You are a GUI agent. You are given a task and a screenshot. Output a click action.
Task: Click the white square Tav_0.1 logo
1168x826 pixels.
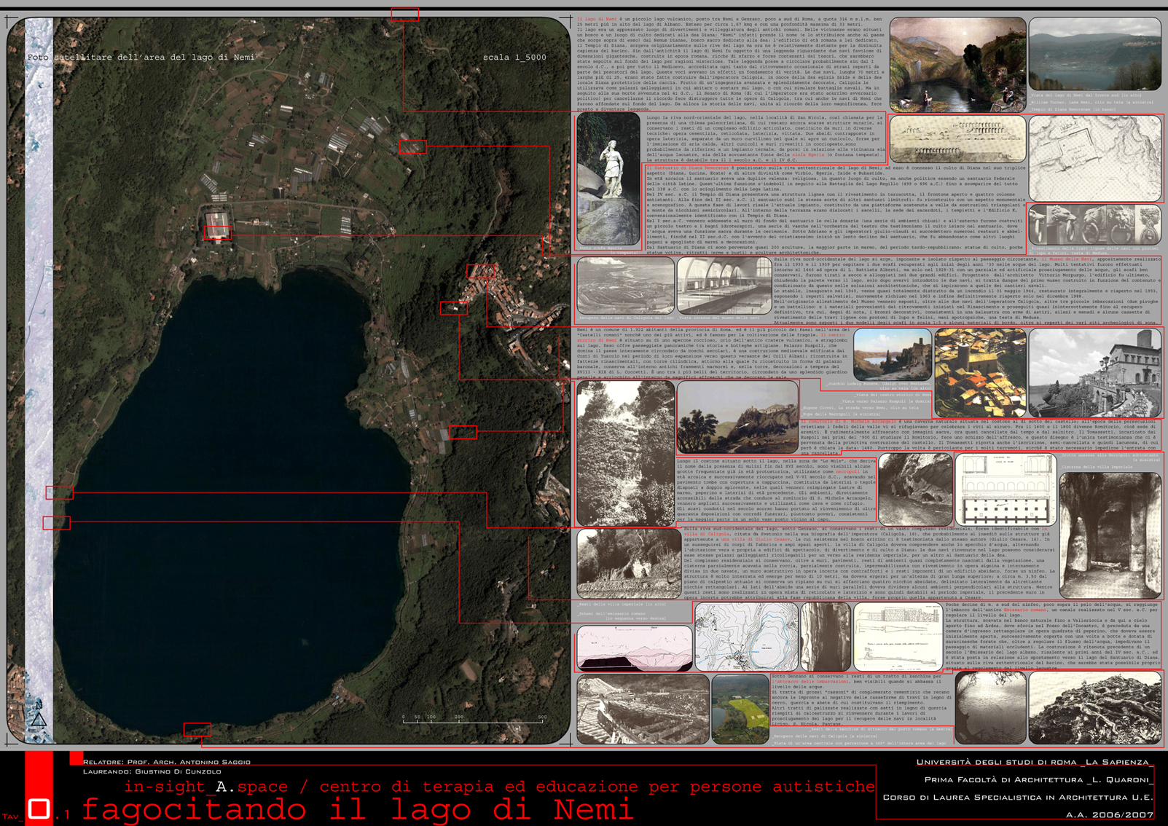39,809
